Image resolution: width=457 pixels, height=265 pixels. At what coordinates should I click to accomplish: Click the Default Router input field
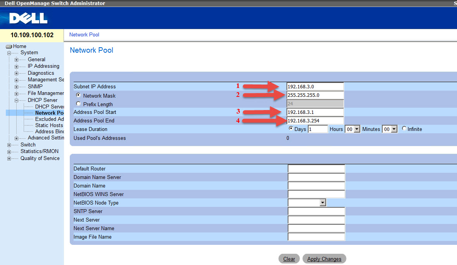pyautogui.click(x=316, y=169)
